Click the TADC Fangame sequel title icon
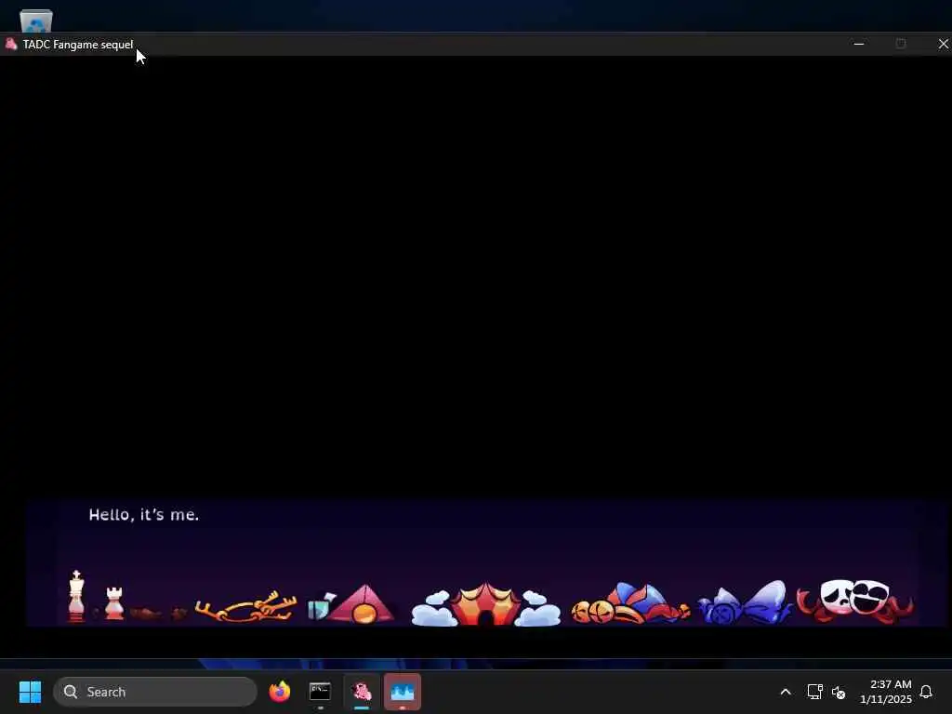The image size is (952, 714). pos(11,44)
